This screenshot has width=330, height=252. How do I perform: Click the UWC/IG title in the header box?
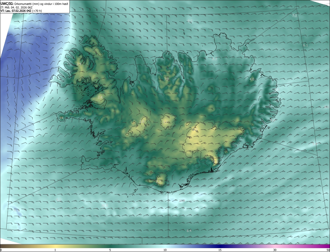click(x=7, y=4)
